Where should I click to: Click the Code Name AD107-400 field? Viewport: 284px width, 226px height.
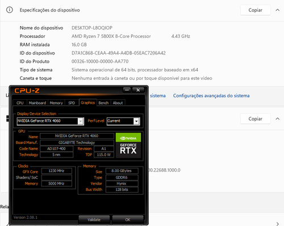(56, 148)
